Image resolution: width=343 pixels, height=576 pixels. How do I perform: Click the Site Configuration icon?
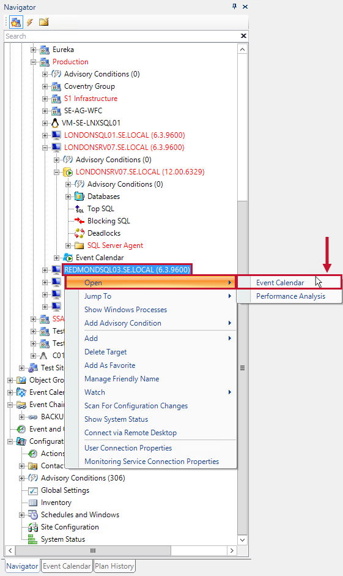click(33, 527)
